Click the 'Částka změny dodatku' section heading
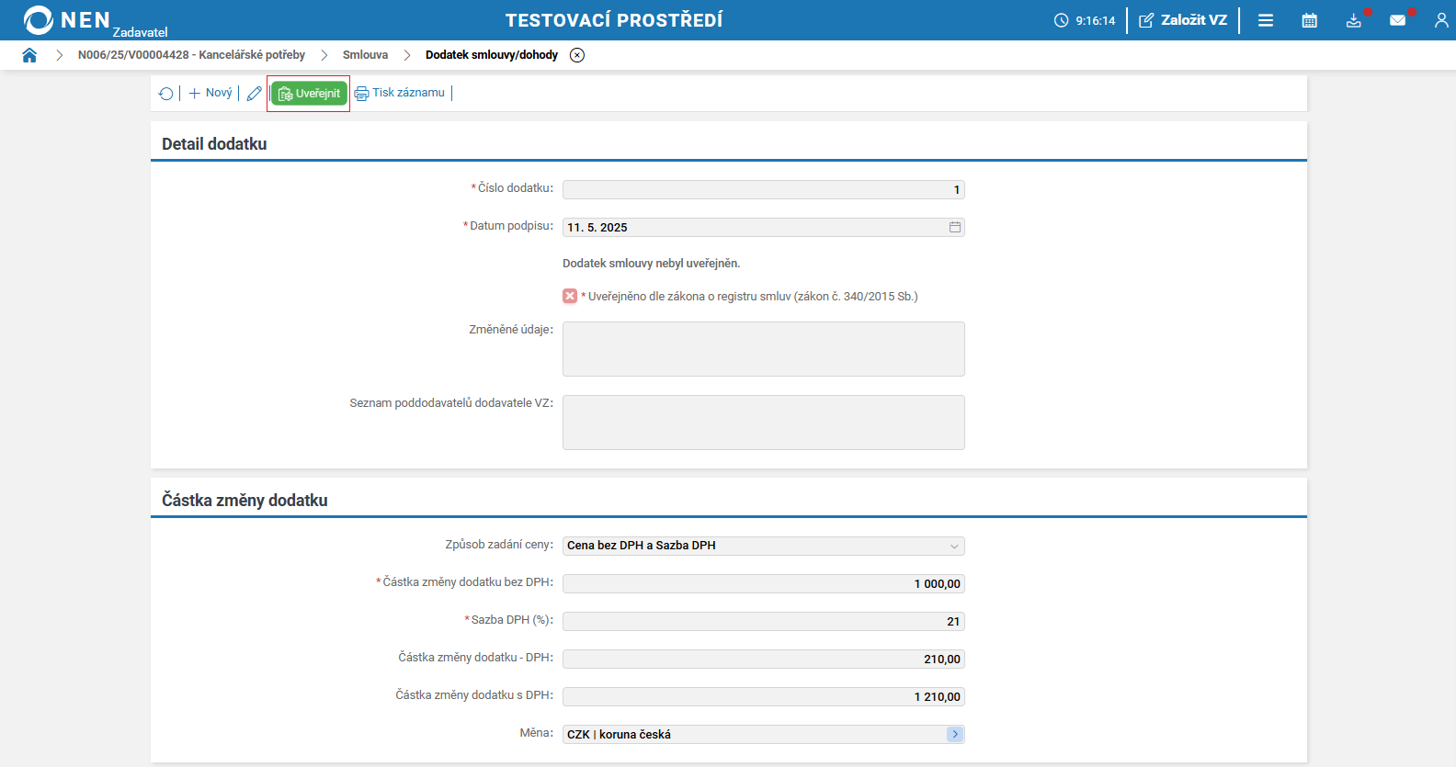 pos(245,501)
